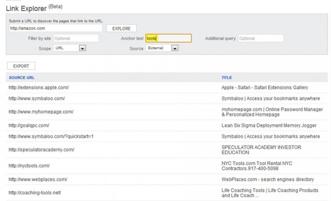Click Life Coaching Tools title
This screenshot has width=331, height=201.
[270, 193]
